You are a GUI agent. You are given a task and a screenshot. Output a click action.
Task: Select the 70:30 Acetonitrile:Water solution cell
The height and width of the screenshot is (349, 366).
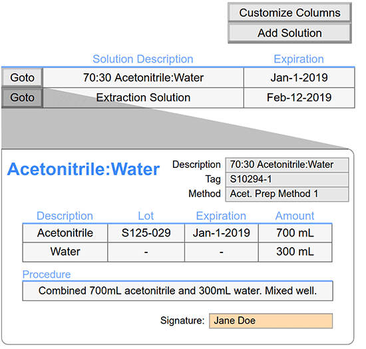[x=143, y=77]
